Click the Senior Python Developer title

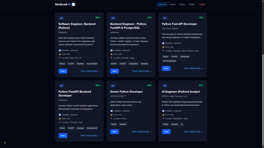point(126,92)
